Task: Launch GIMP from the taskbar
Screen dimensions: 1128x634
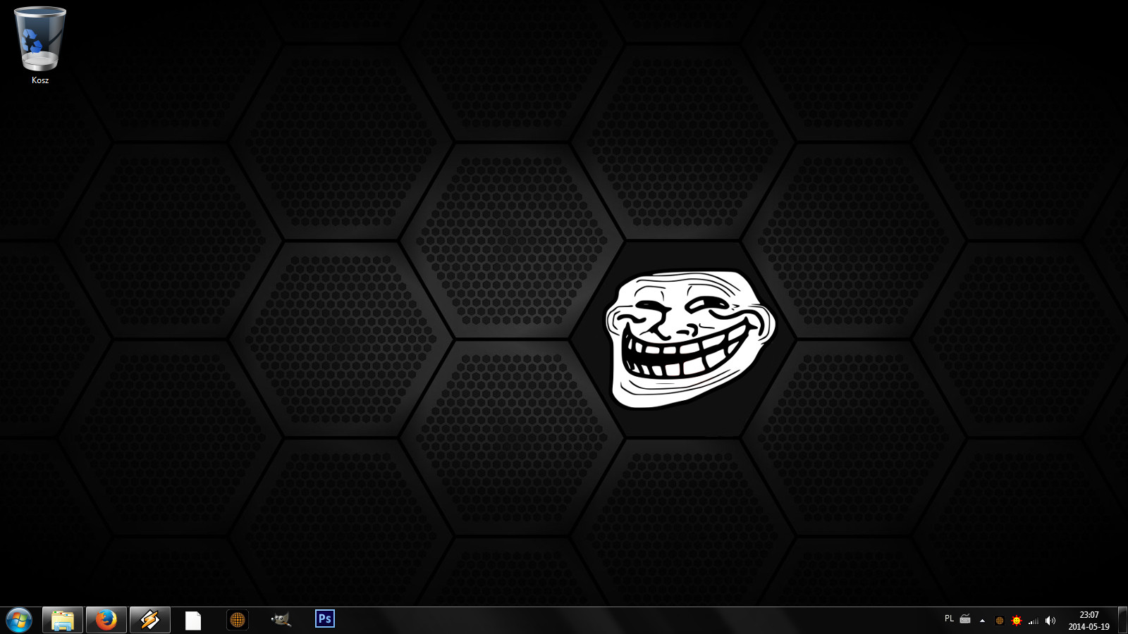Action: pos(281,620)
